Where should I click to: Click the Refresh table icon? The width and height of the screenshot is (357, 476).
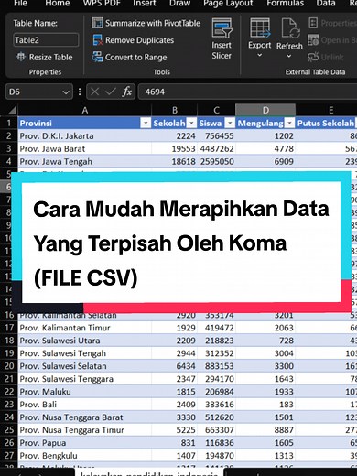(290, 28)
